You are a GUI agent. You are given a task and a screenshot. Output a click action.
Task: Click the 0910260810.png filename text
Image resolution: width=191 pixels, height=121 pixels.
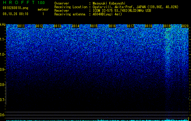coord(15,8)
